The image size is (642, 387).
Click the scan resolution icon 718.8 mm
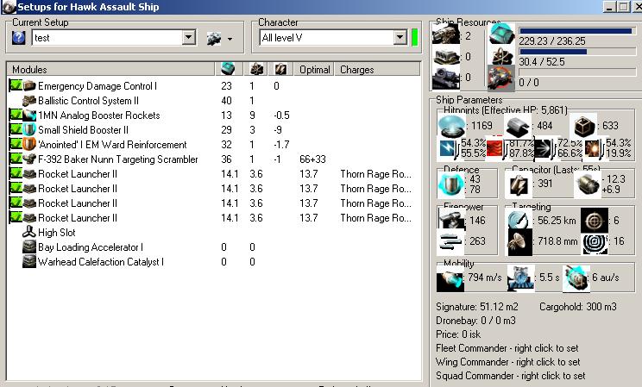point(519,242)
